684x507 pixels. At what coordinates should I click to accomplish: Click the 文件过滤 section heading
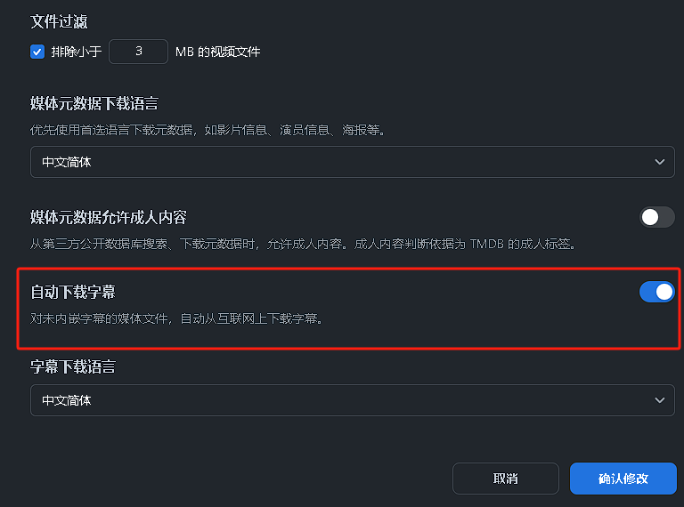click(59, 21)
